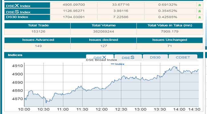Click the green up arrow in DS30 row

click(199, 17)
